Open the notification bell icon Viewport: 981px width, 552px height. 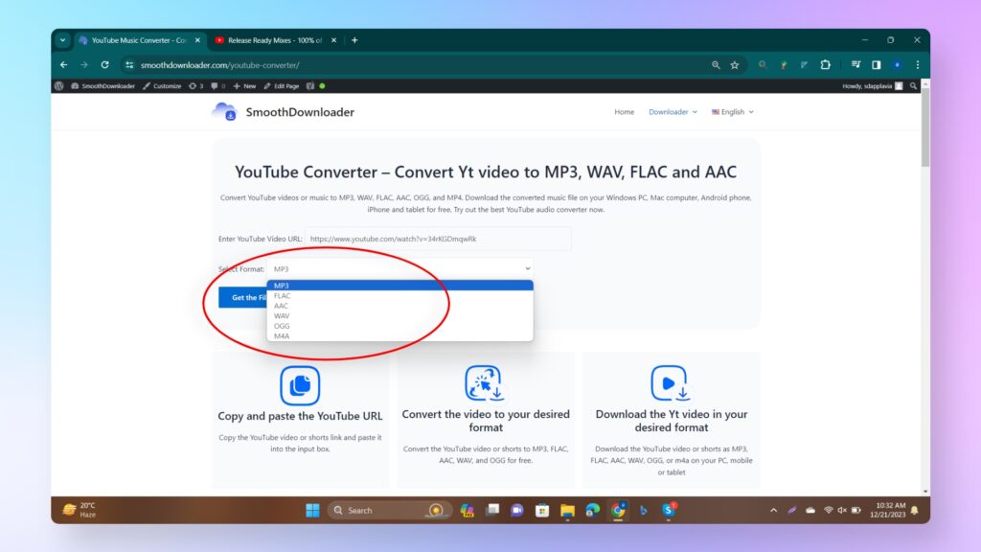click(x=915, y=510)
